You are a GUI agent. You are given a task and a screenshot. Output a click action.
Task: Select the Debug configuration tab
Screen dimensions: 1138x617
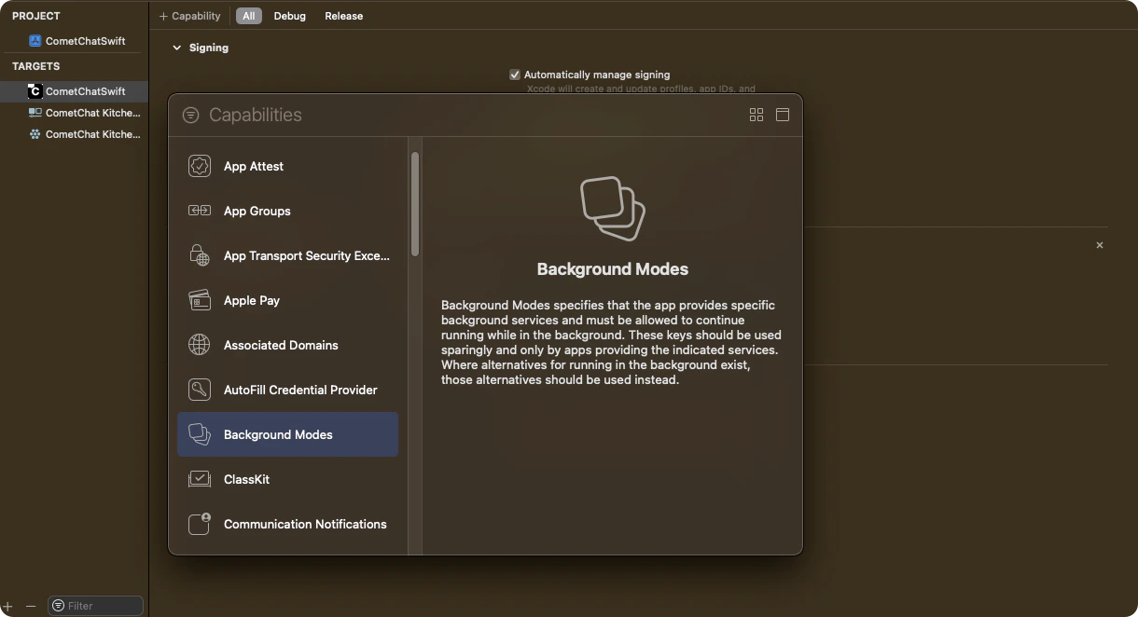290,16
